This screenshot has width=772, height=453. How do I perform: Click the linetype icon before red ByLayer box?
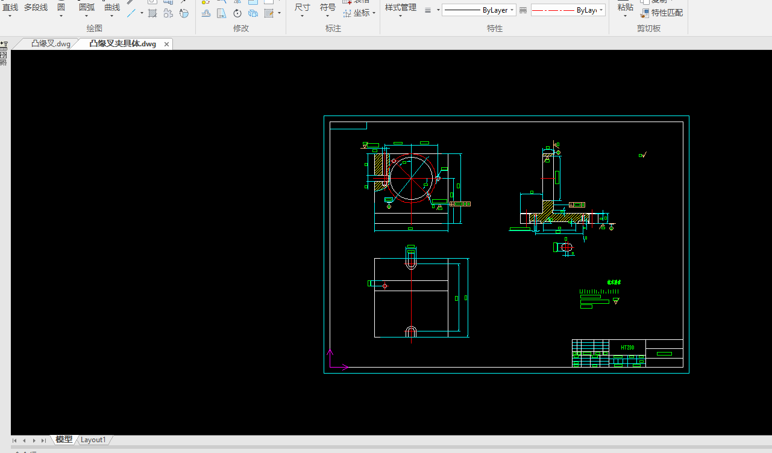(x=523, y=10)
